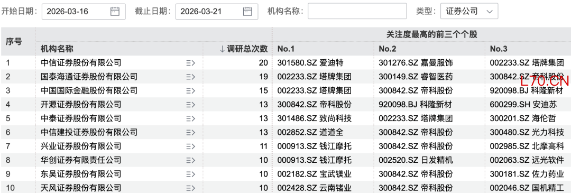This screenshot has height=193, width=571.
Task: Click stock 002182.SZ 宝武镁业
Action: point(314,174)
